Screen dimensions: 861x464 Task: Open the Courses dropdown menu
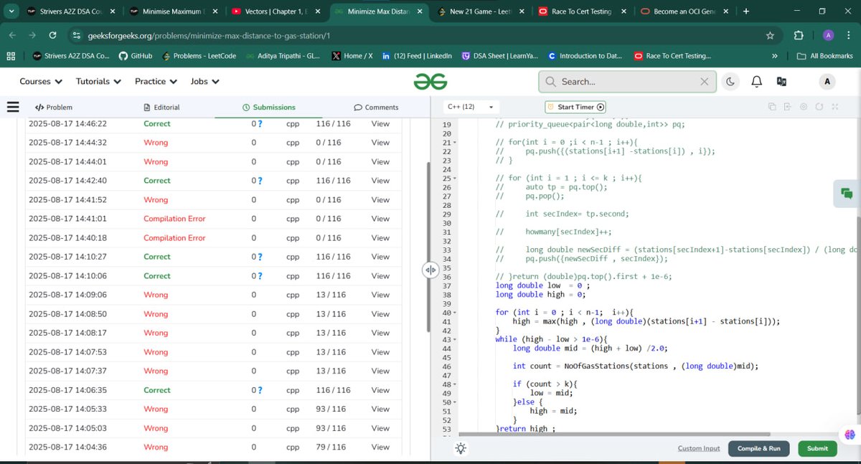tap(41, 82)
